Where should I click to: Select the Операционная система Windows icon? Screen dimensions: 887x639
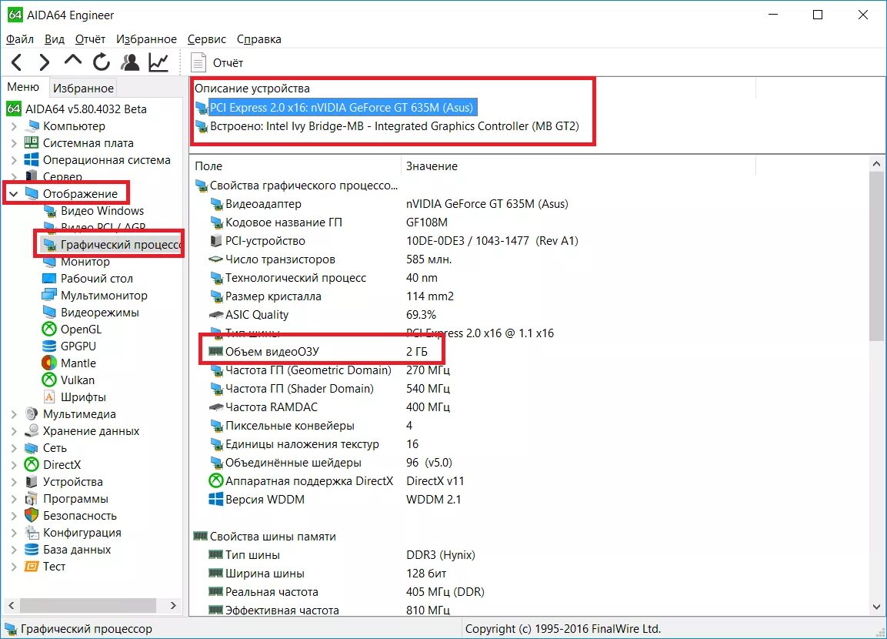32,159
